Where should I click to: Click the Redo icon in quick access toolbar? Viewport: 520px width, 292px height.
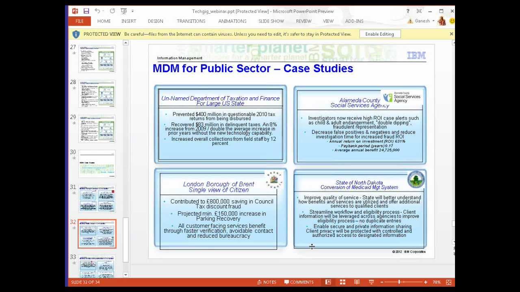pos(113,11)
